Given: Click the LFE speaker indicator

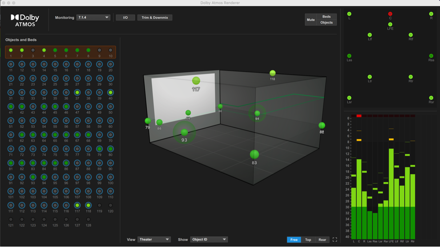Looking at the screenshot, I should tap(390, 24).
